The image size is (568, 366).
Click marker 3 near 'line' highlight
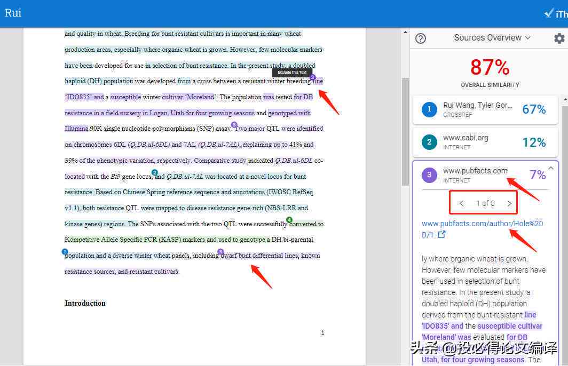313,77
